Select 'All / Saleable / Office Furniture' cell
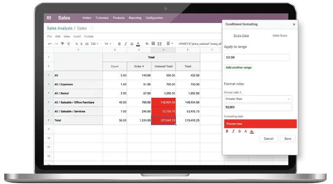Viewport: 333px width, 184px height. click(78, 103)
